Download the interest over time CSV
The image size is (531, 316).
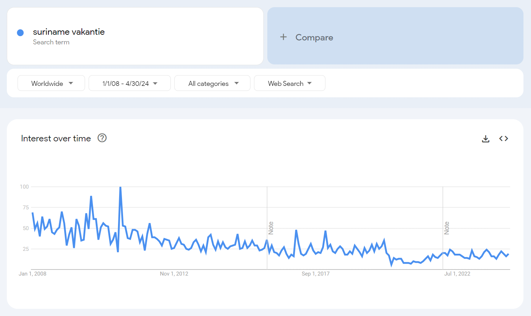click(485, 139)
